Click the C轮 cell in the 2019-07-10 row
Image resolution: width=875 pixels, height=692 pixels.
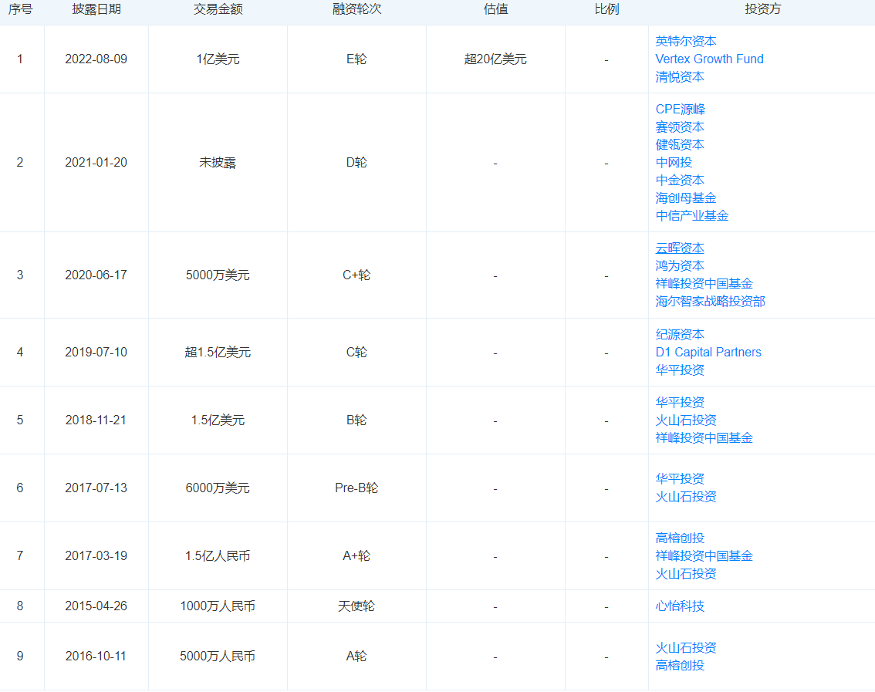[356, 353]
